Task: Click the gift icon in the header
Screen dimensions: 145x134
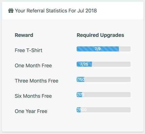Action: (x=11, y=11)
